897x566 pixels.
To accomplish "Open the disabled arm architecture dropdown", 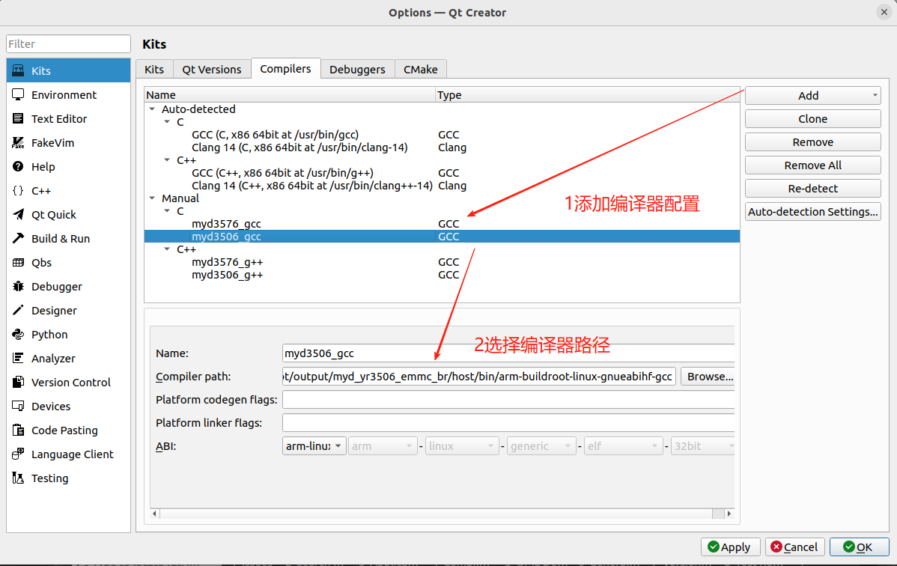I will 383,445.
